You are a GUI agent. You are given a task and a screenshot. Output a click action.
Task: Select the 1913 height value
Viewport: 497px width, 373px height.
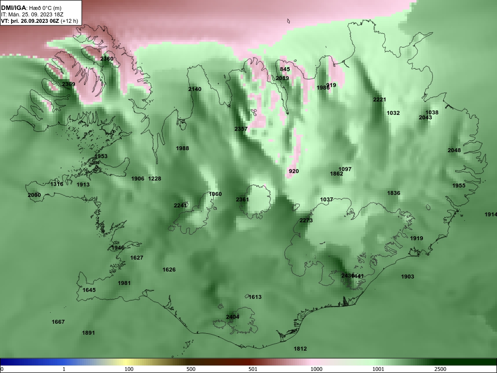click(x=83, y=185)
